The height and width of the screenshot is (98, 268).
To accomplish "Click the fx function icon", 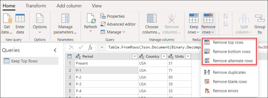I will pyautogui.click(x=90, y=48).
